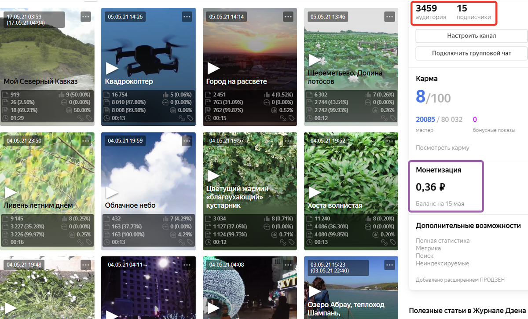Open the options menu on Шереметьево. Долина лотосов
The image size is (528, 319).
389,17
